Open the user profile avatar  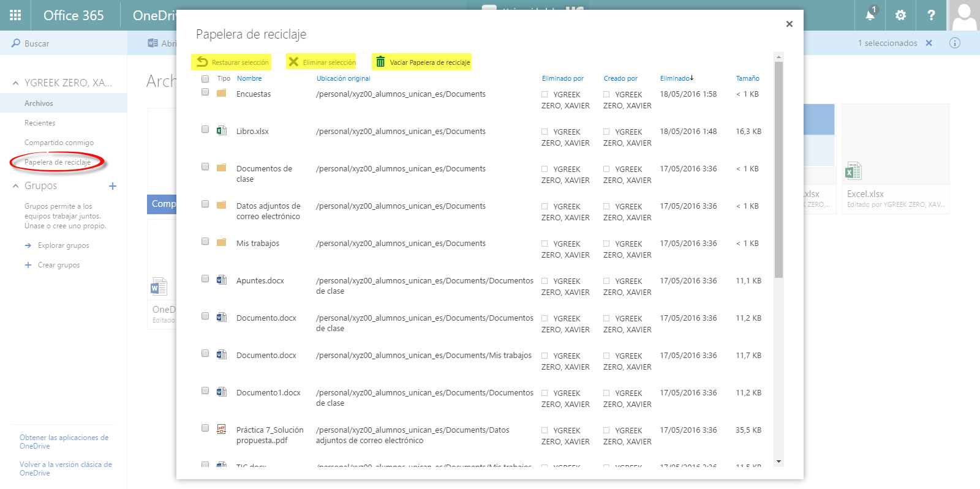coord(965,15)
